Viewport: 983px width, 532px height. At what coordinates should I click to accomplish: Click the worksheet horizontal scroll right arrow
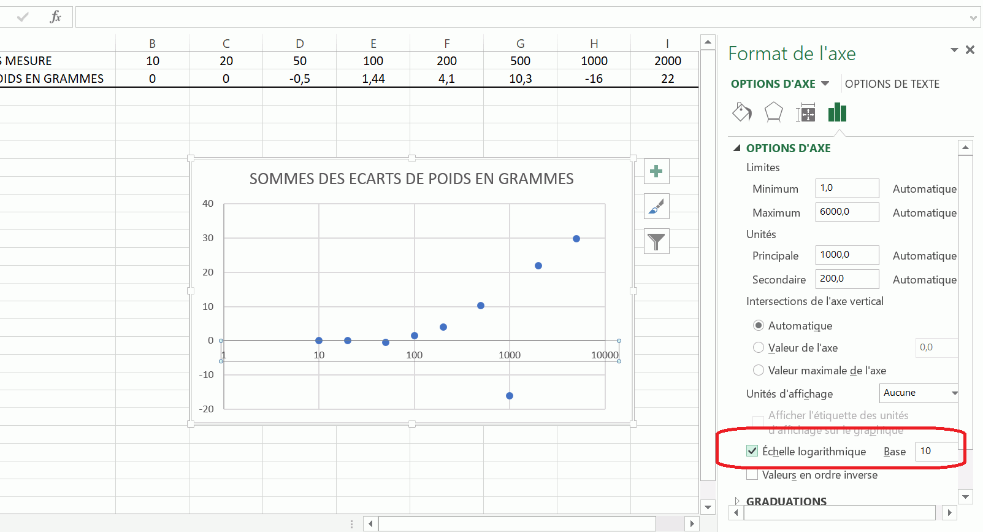(x=692, y=524)
